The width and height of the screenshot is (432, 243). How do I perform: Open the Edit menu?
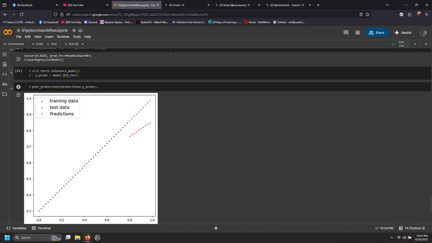coord(28,37)
